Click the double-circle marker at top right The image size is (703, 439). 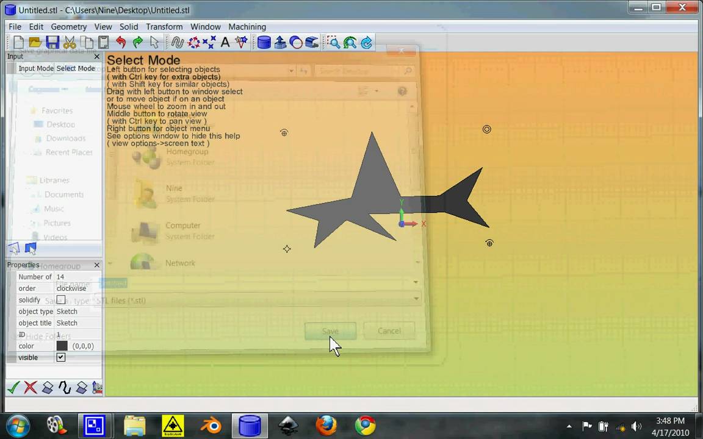(x=487, y=129)
